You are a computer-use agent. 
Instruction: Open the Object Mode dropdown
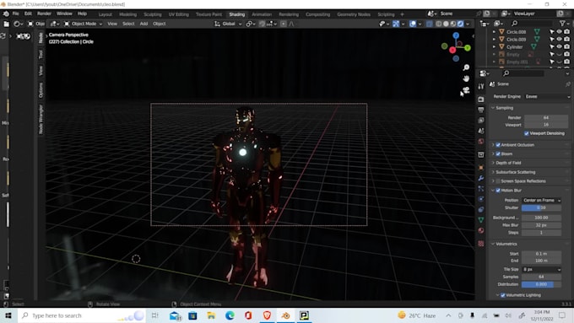point(83,24)
